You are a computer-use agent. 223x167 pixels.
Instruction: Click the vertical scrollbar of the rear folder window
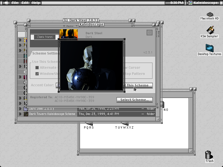(191, 123)
